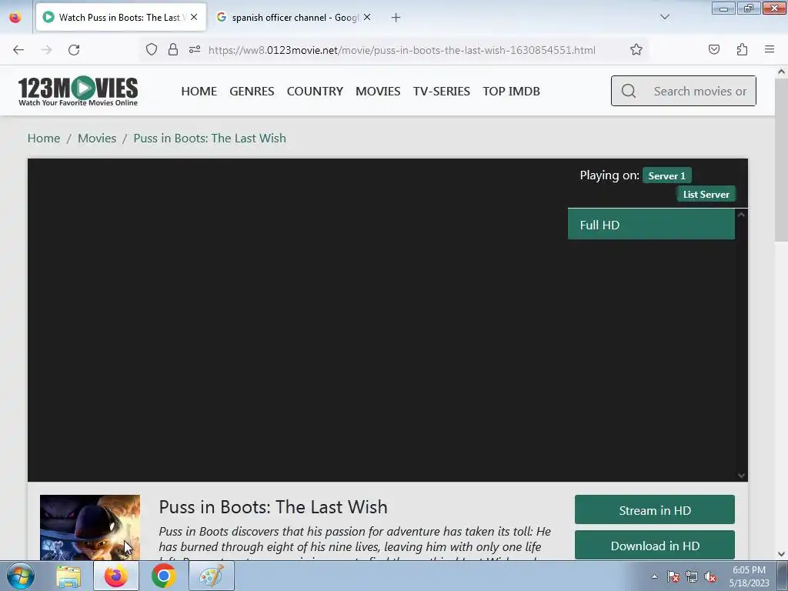Save page to Pocket icon
Viewport: 788px width, 591px height.
click(x=714, y=49)
